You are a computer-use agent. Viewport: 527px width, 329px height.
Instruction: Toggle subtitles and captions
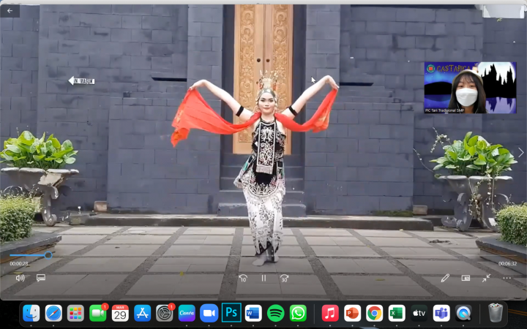tap(41, 278)
